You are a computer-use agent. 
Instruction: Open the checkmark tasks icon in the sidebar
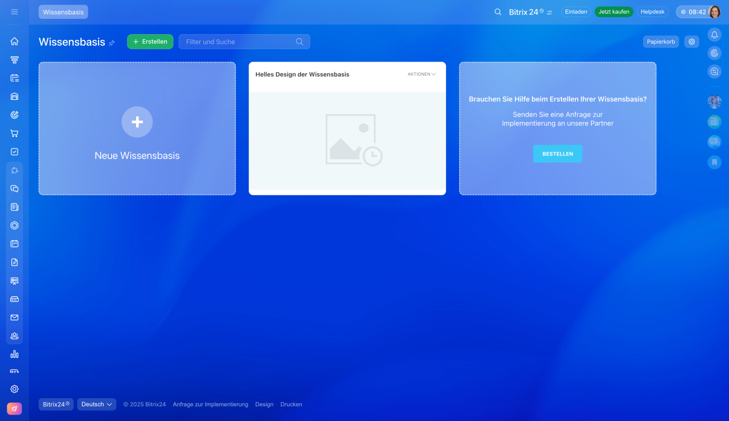pyautogui.click(x=14, y=152)
